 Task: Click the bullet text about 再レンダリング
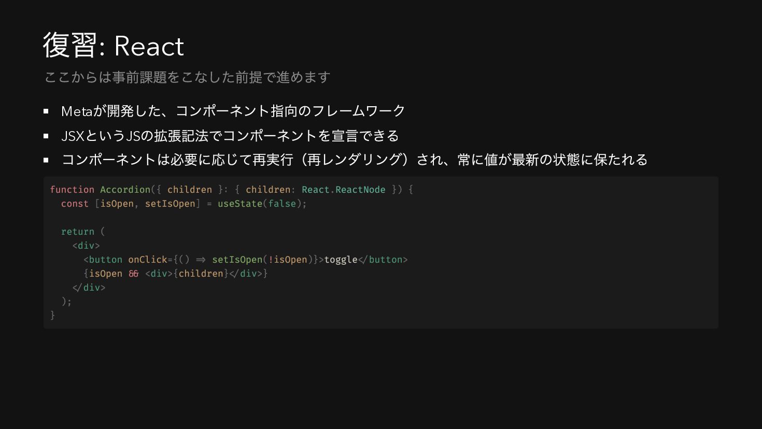[355, 160]
